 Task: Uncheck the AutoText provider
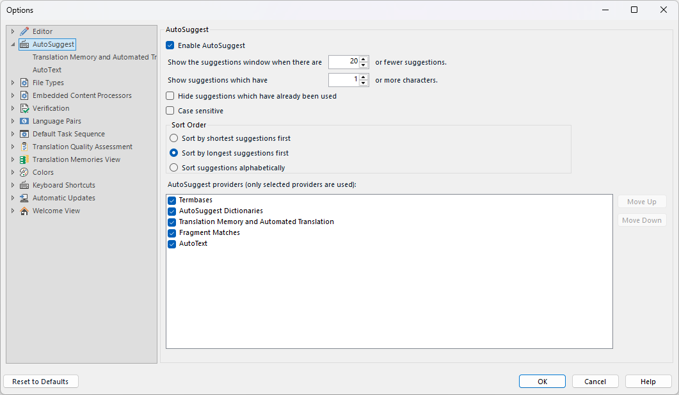coord(171,243)
